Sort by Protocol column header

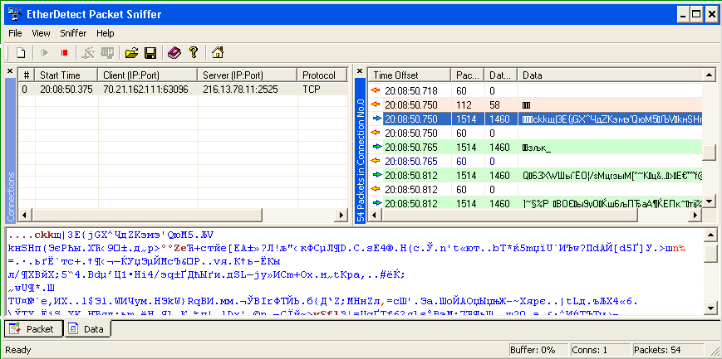click(322, 75)
